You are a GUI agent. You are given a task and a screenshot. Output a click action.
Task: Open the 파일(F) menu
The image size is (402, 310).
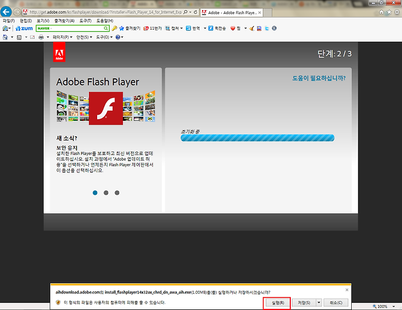pos(9,21)
